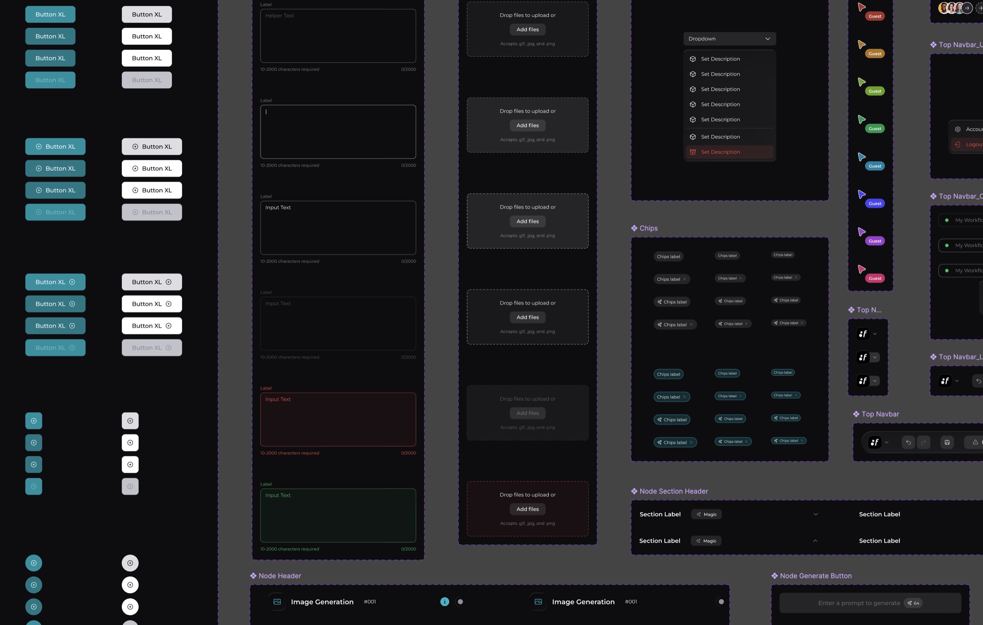Expand the first Section Label chevron down
This screenshot has height=625, width=983.
(815, 514)
